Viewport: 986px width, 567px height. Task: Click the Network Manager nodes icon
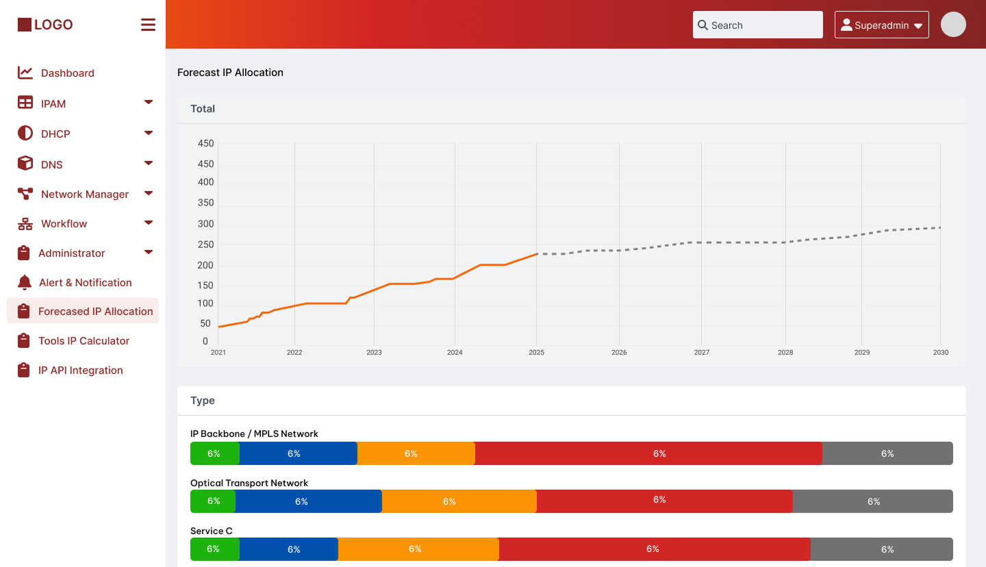click(x=25, y=194)
